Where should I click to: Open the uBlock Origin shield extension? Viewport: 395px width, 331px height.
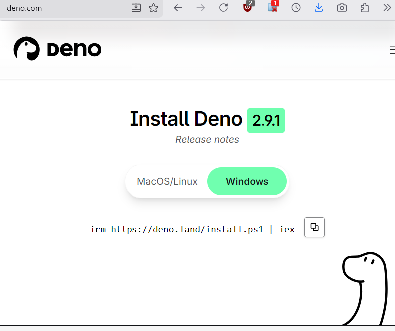248,7
